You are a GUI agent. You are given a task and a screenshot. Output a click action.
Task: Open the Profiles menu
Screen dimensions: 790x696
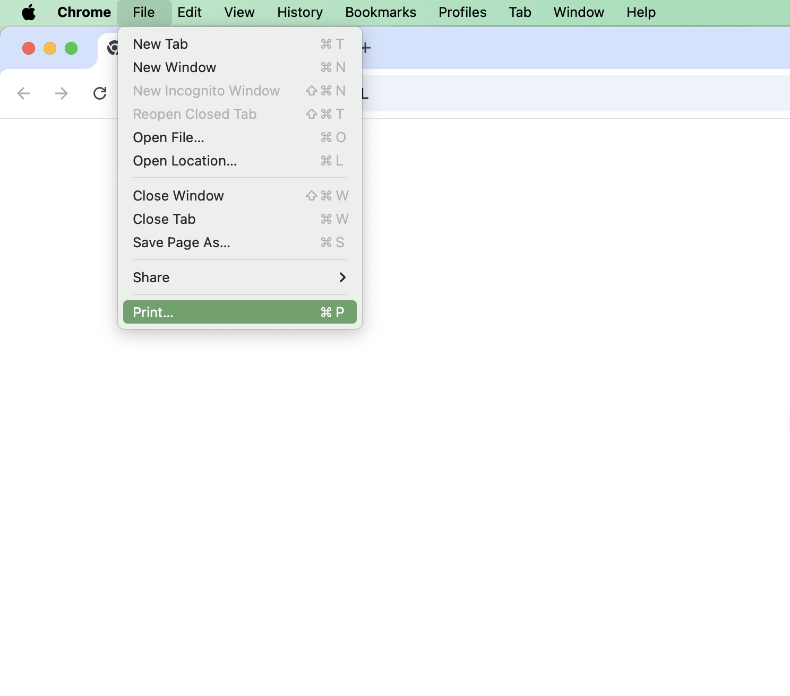(x=462, y=12)
